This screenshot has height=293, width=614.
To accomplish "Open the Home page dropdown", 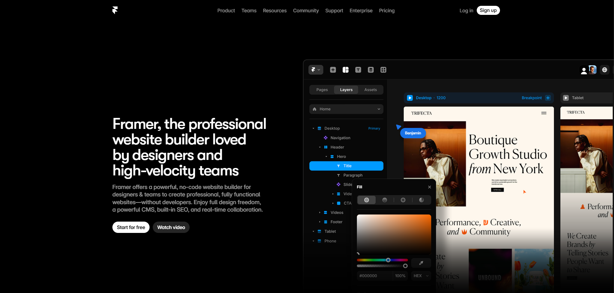I will click(346, 109).
